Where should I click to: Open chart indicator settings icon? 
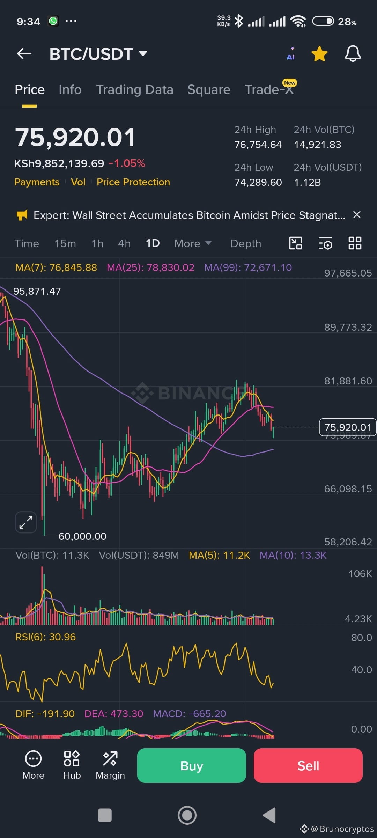pos(325,243)
